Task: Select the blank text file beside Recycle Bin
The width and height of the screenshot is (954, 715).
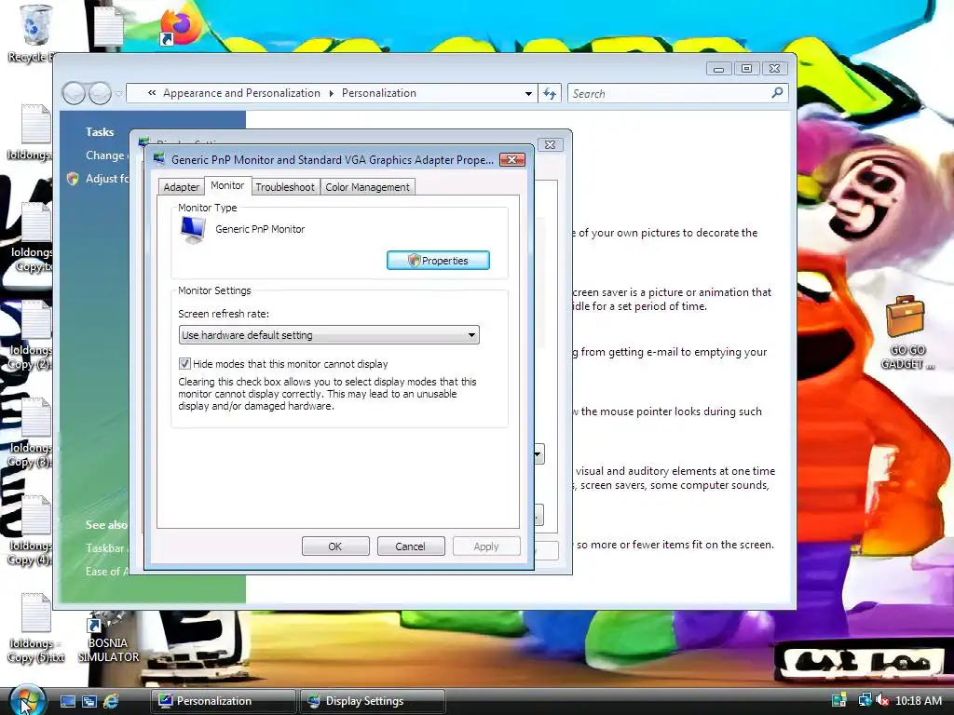Action: 109,25
